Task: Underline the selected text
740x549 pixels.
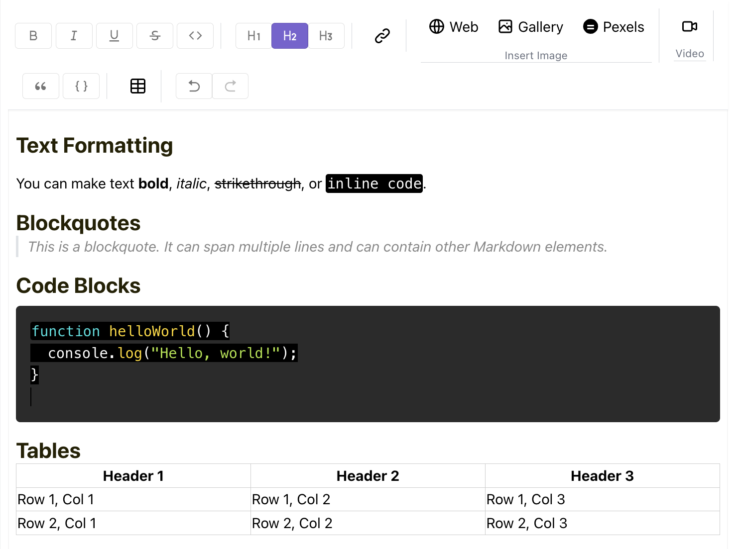Action: point(114,35)
